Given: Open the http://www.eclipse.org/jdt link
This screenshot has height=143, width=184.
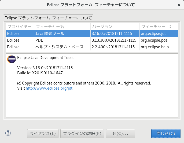Looking at the screenshot, I should tap(49, 88).
